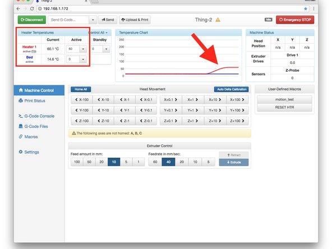Image resolution: width=332 pixels, height=249 pixels.
Task: Run the RESET HTR macro
Action: click(284, 107)
